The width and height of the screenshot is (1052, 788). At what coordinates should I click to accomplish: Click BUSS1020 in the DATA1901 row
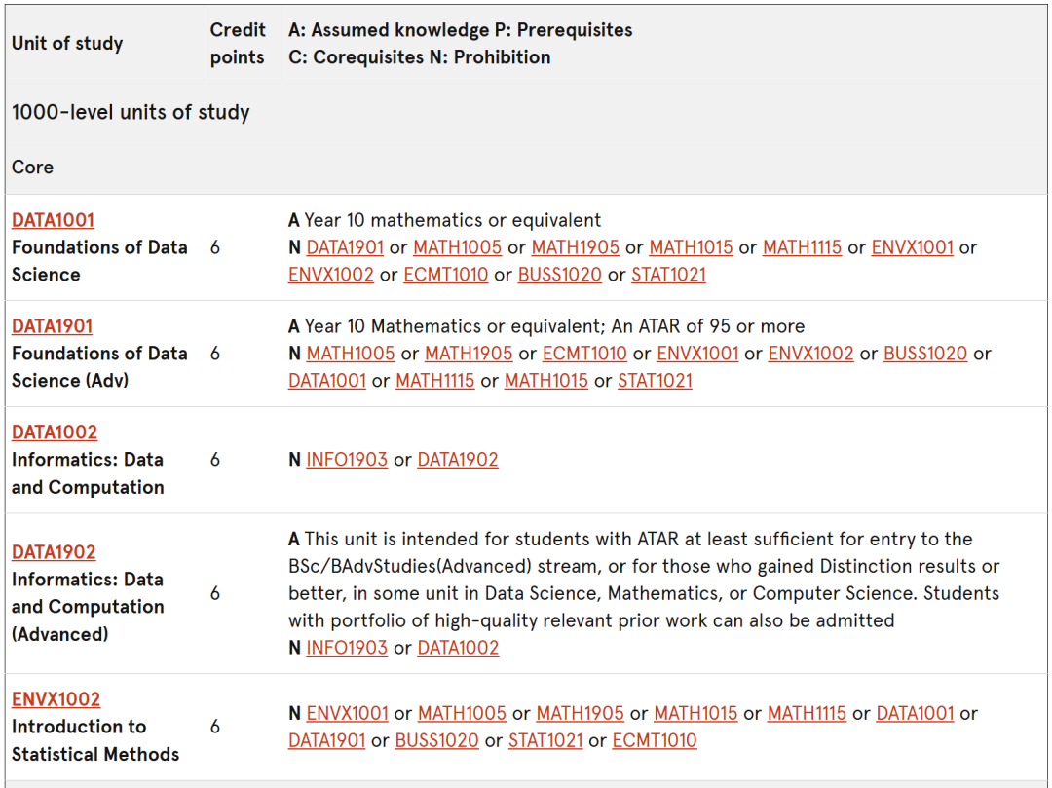click(925, 354)
